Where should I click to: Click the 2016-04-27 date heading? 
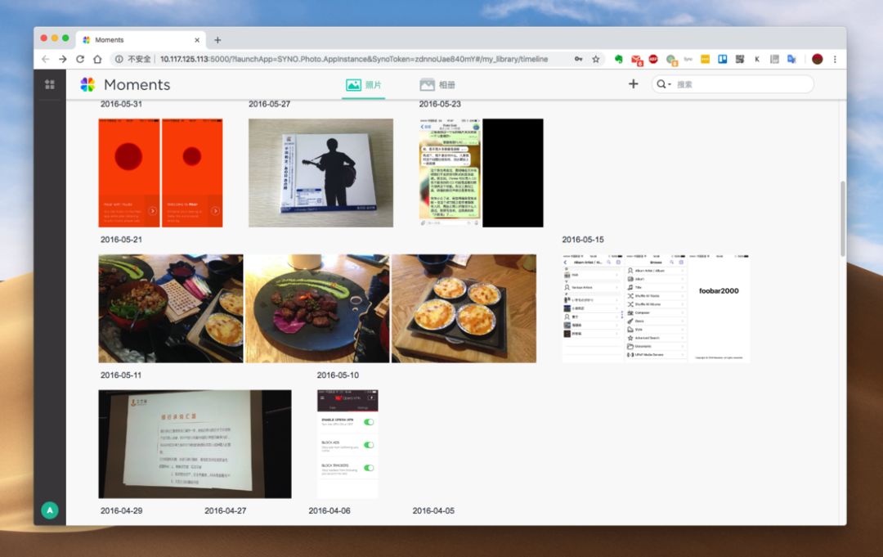[226, 511]
